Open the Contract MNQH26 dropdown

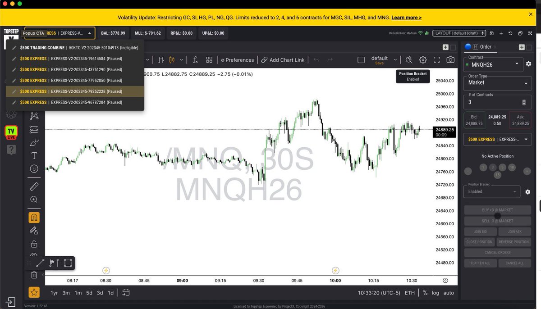click(x=493, y=64)
